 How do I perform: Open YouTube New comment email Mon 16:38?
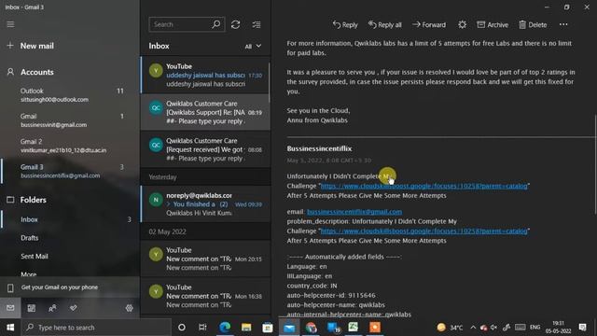tap(205, 296)
